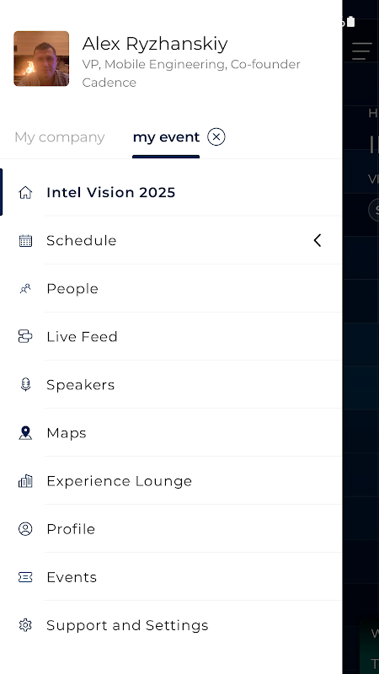Open the Intel Vision 2025 home entry

[172, 193]
